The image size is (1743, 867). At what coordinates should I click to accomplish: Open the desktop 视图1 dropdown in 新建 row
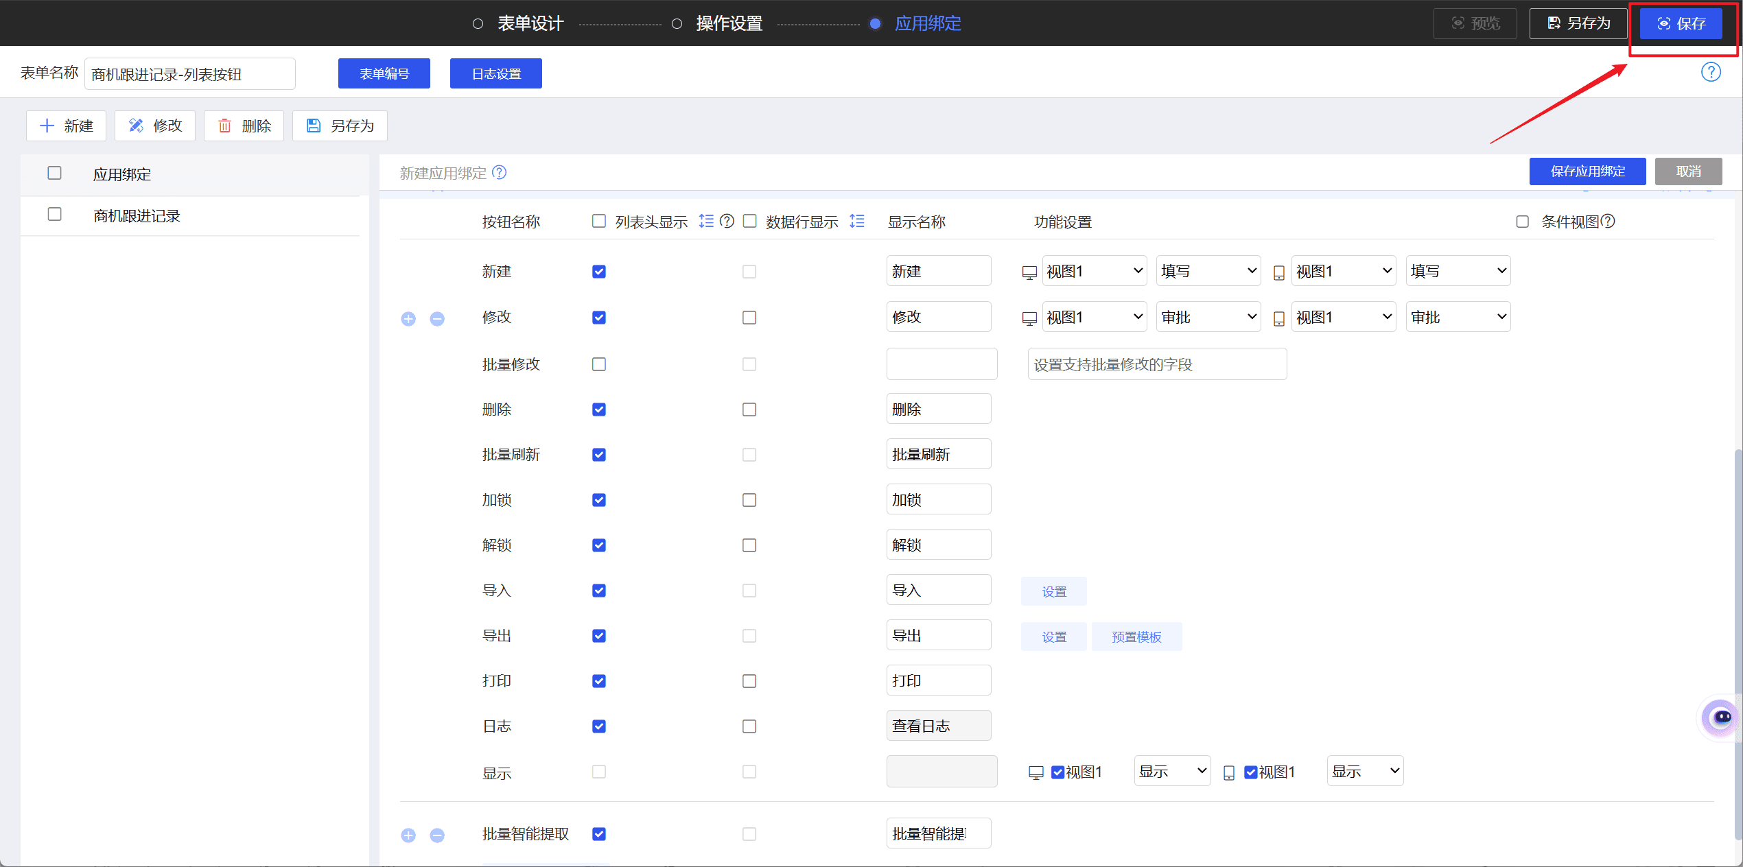1095,271
